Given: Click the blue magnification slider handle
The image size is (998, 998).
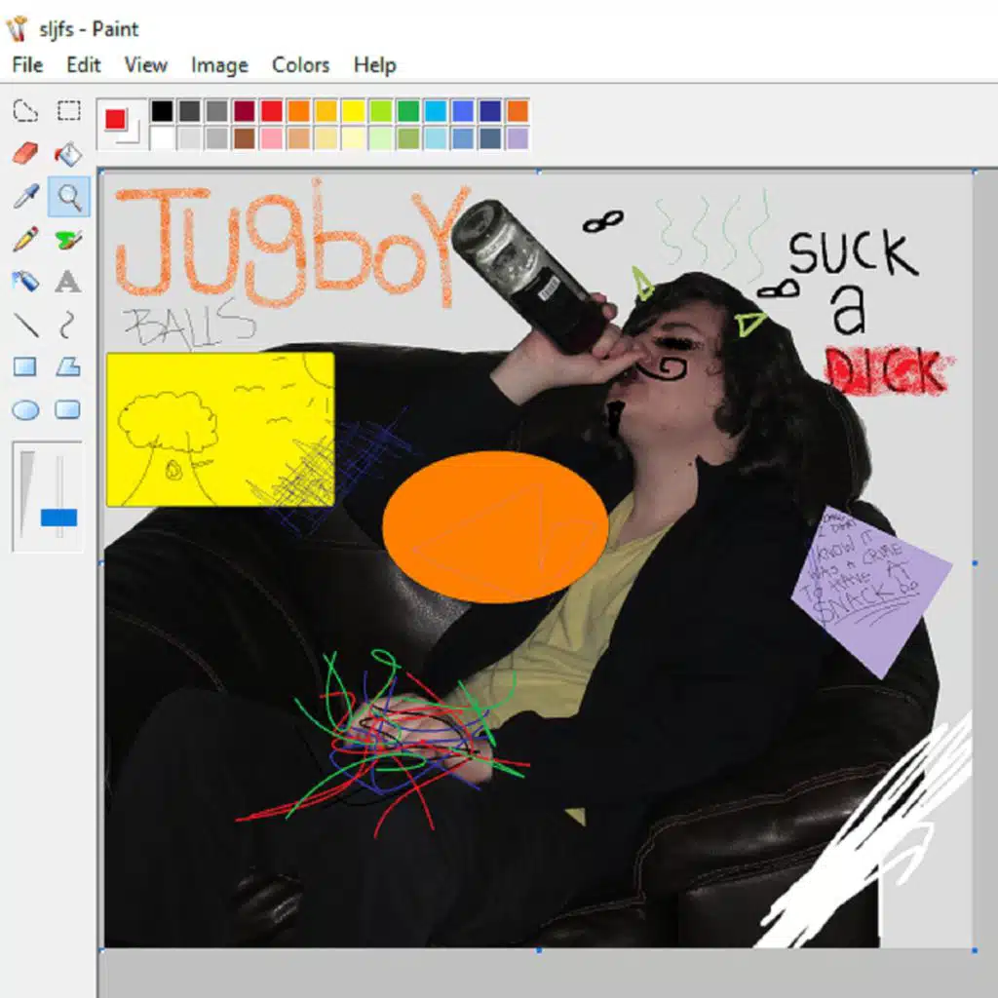Looking at the screenshot, I should (58, 517).
